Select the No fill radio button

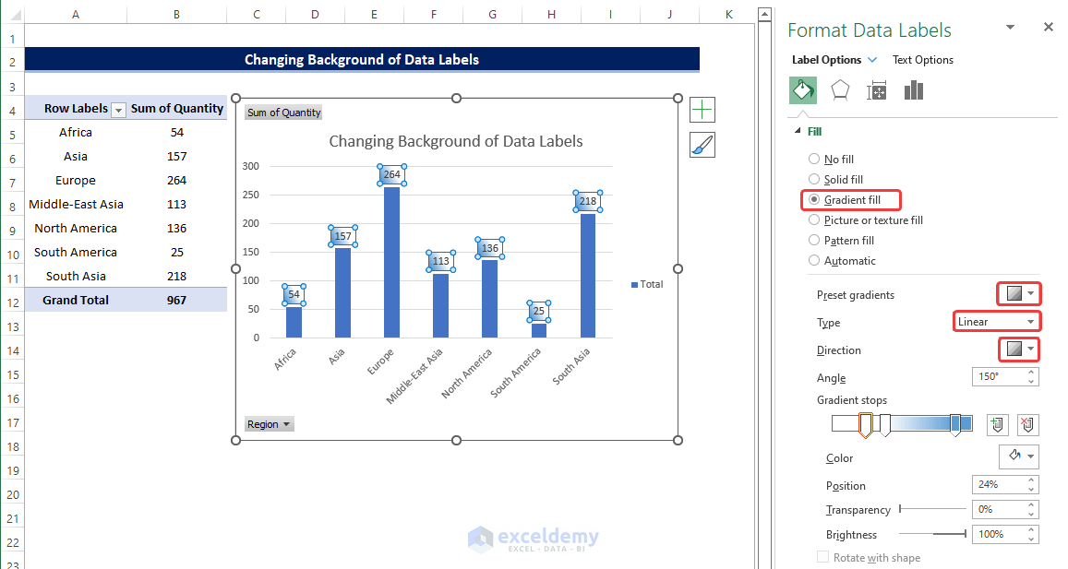pyautogui.click(x=814, y=160)
